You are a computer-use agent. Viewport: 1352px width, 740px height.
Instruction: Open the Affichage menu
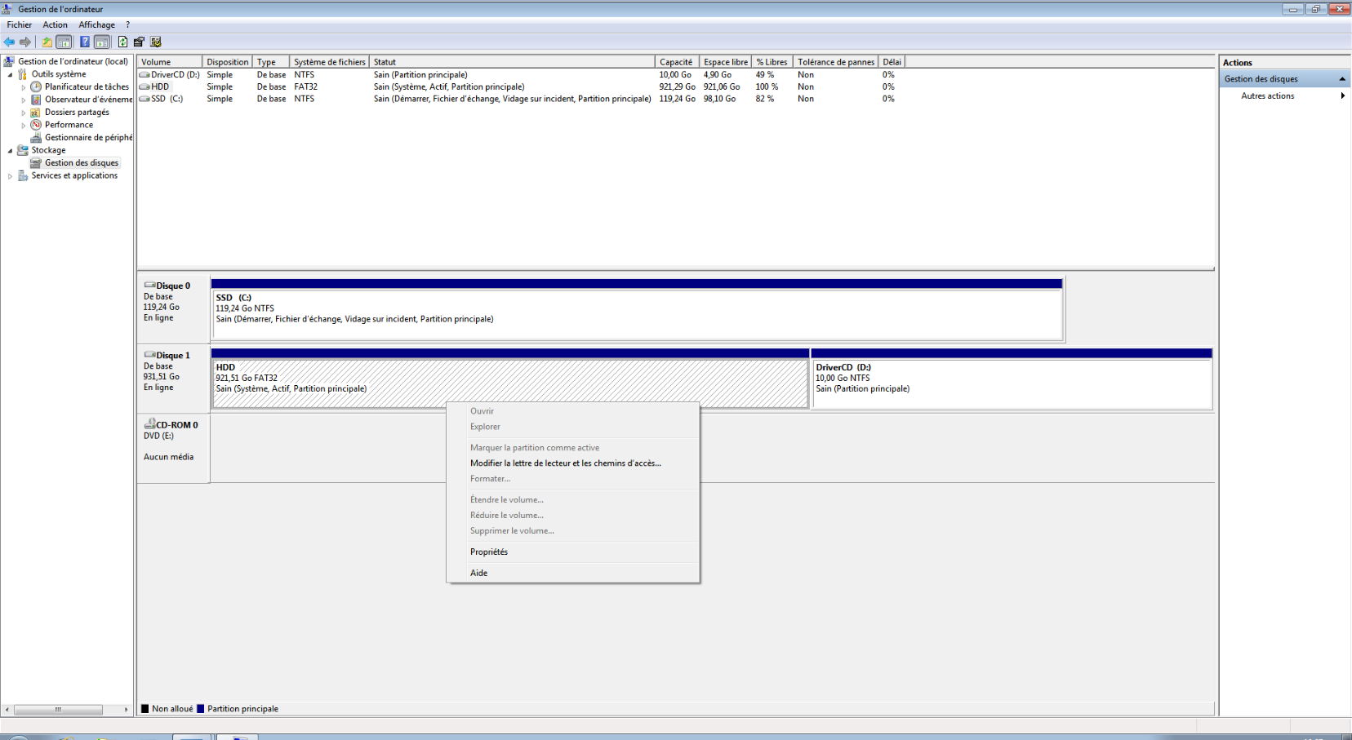click(96, 24)
